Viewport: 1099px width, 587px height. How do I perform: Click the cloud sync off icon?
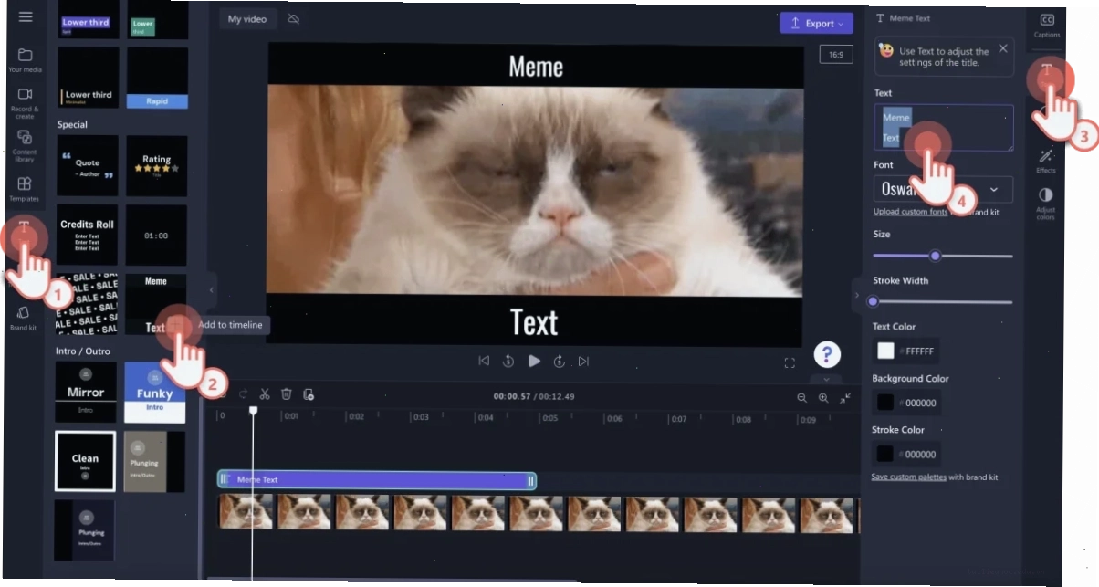[x=294, y=19]
